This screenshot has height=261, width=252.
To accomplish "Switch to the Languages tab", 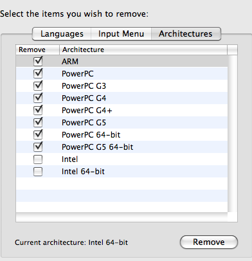I will [62, 34].
